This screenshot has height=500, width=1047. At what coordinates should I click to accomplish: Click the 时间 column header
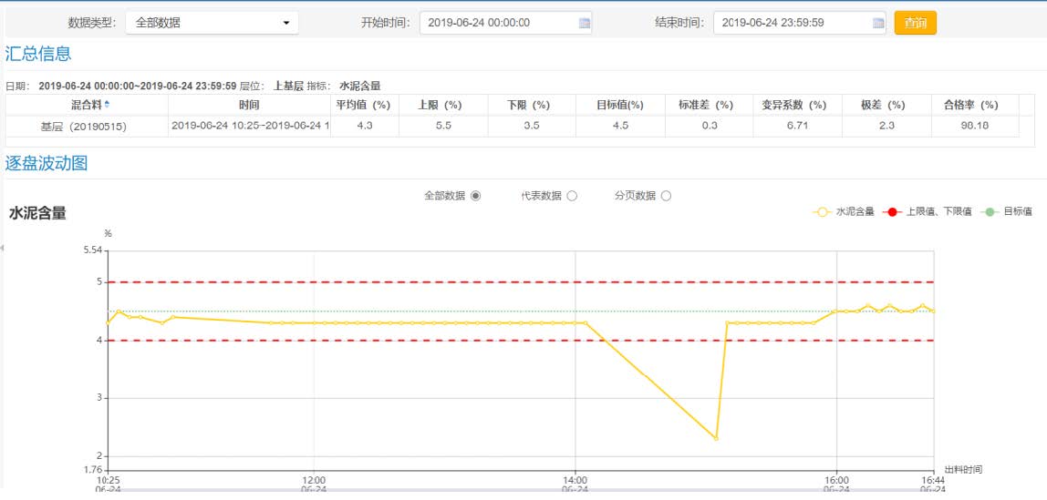pyautogui.click(x=249, y=106)
